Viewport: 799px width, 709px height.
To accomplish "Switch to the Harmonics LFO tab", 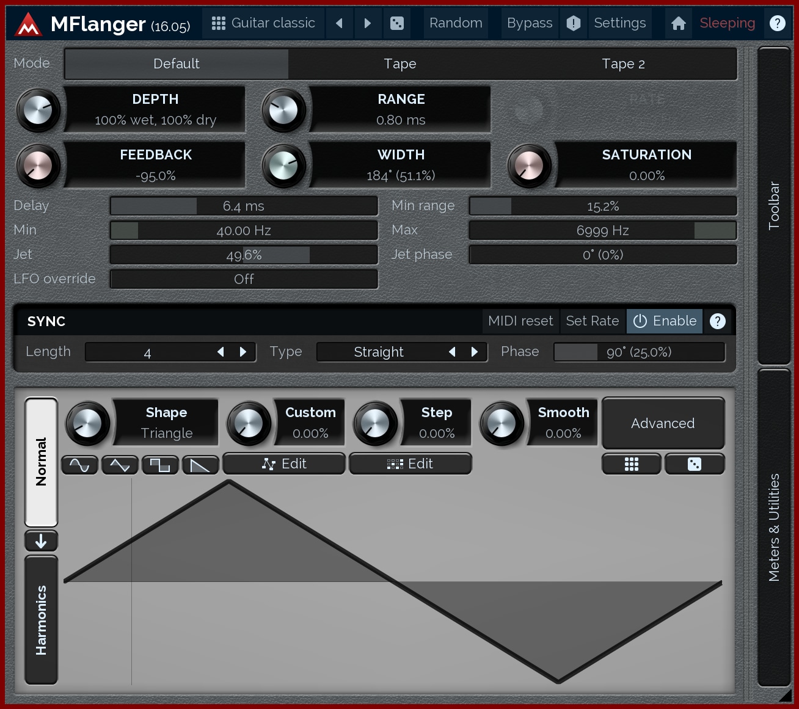I will click(x=41, y=620).
